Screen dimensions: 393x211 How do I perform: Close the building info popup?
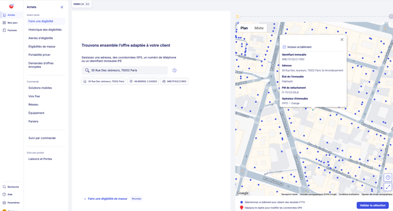click(342, 39)
